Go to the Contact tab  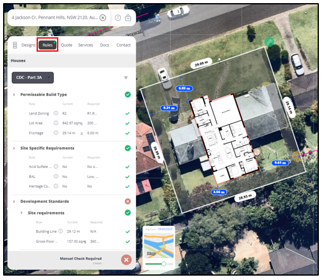(x=123, y=45)
